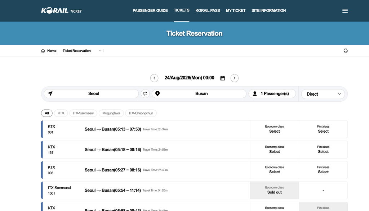Swap departure and arrival stations
This screenshot has height=211, width=369.
145,94
